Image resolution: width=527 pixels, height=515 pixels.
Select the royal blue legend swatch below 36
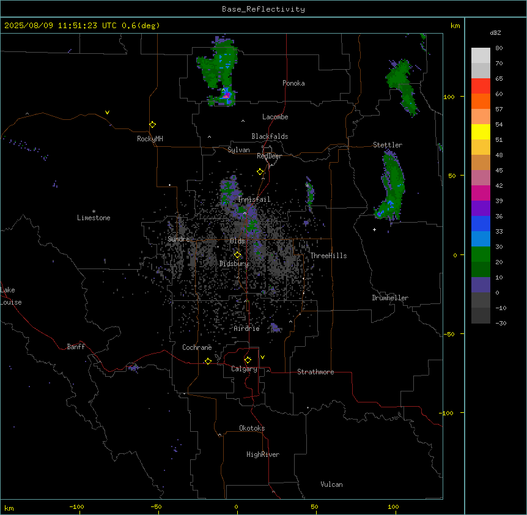(481, 223)
